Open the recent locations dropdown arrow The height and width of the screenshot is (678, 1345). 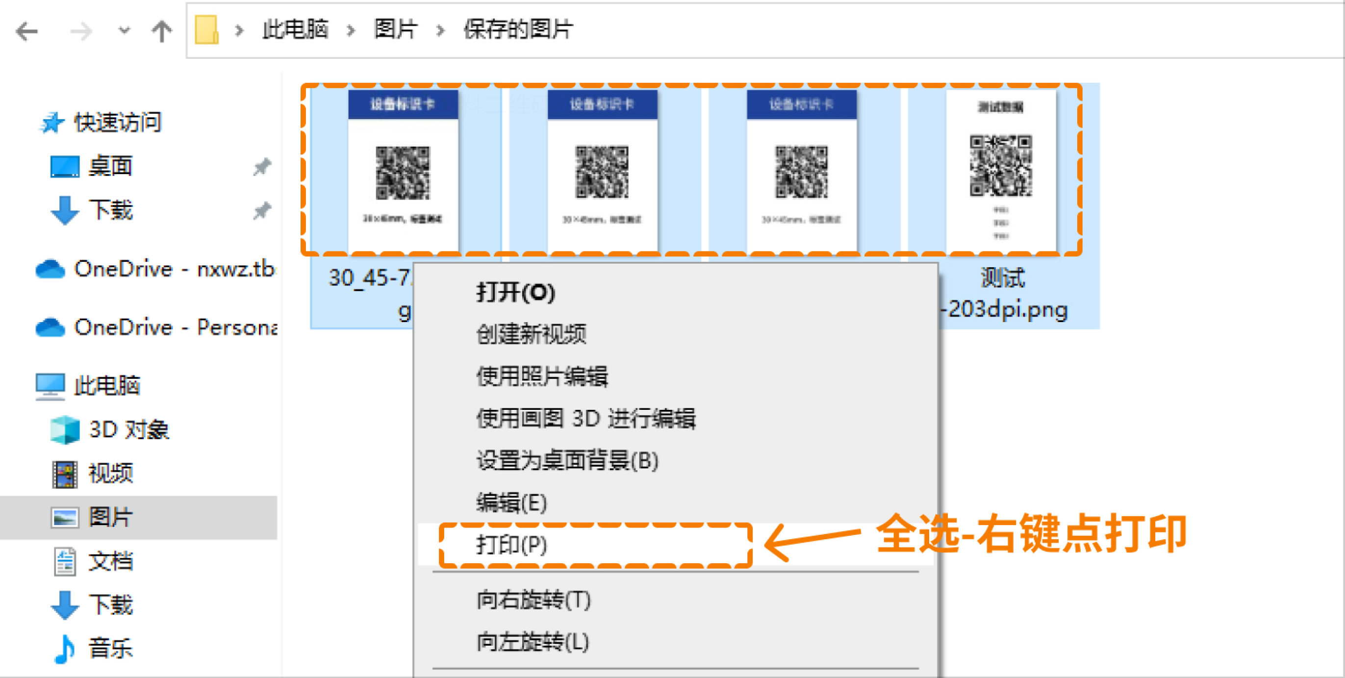tap(124, 31)
